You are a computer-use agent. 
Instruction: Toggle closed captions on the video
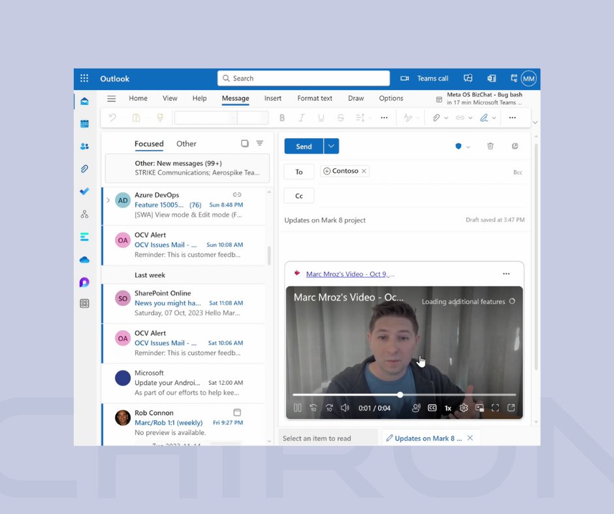[x=432, y=408]
